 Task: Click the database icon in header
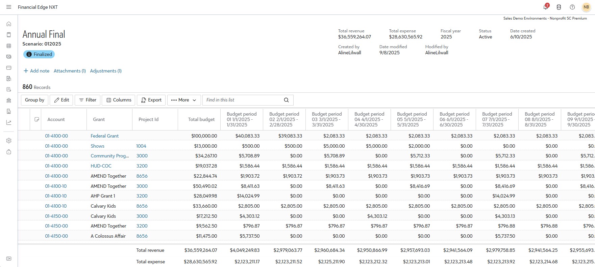pos(559,7)
